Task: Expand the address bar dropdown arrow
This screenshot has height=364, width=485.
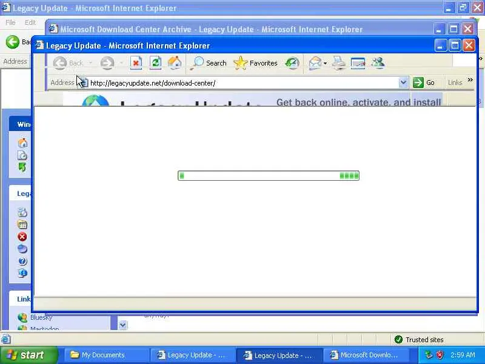Action: point(403,83)
